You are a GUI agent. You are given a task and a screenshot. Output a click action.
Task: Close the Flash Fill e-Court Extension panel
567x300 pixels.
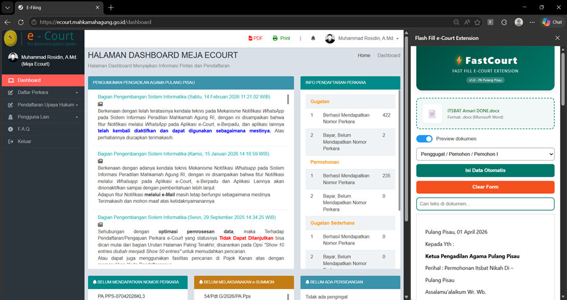coord(557,38)
